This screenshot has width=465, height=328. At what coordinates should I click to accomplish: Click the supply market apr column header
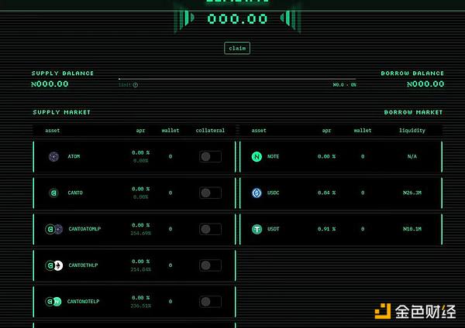click(140, 131)
